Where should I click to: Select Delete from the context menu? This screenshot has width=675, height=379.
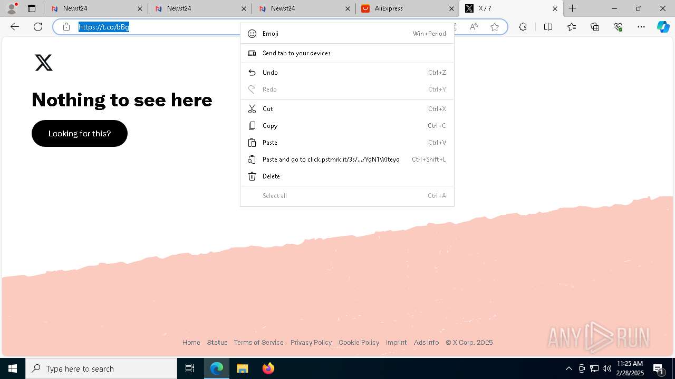tap(347, 176)
